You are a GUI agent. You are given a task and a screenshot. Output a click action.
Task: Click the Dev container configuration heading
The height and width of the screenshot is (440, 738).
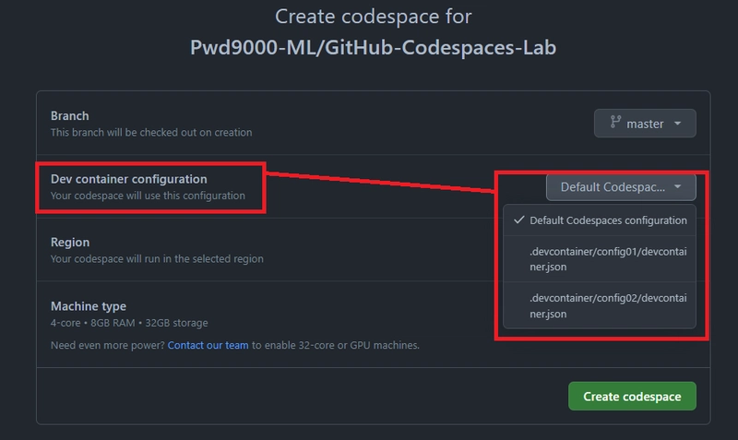[x=128, y=179]
